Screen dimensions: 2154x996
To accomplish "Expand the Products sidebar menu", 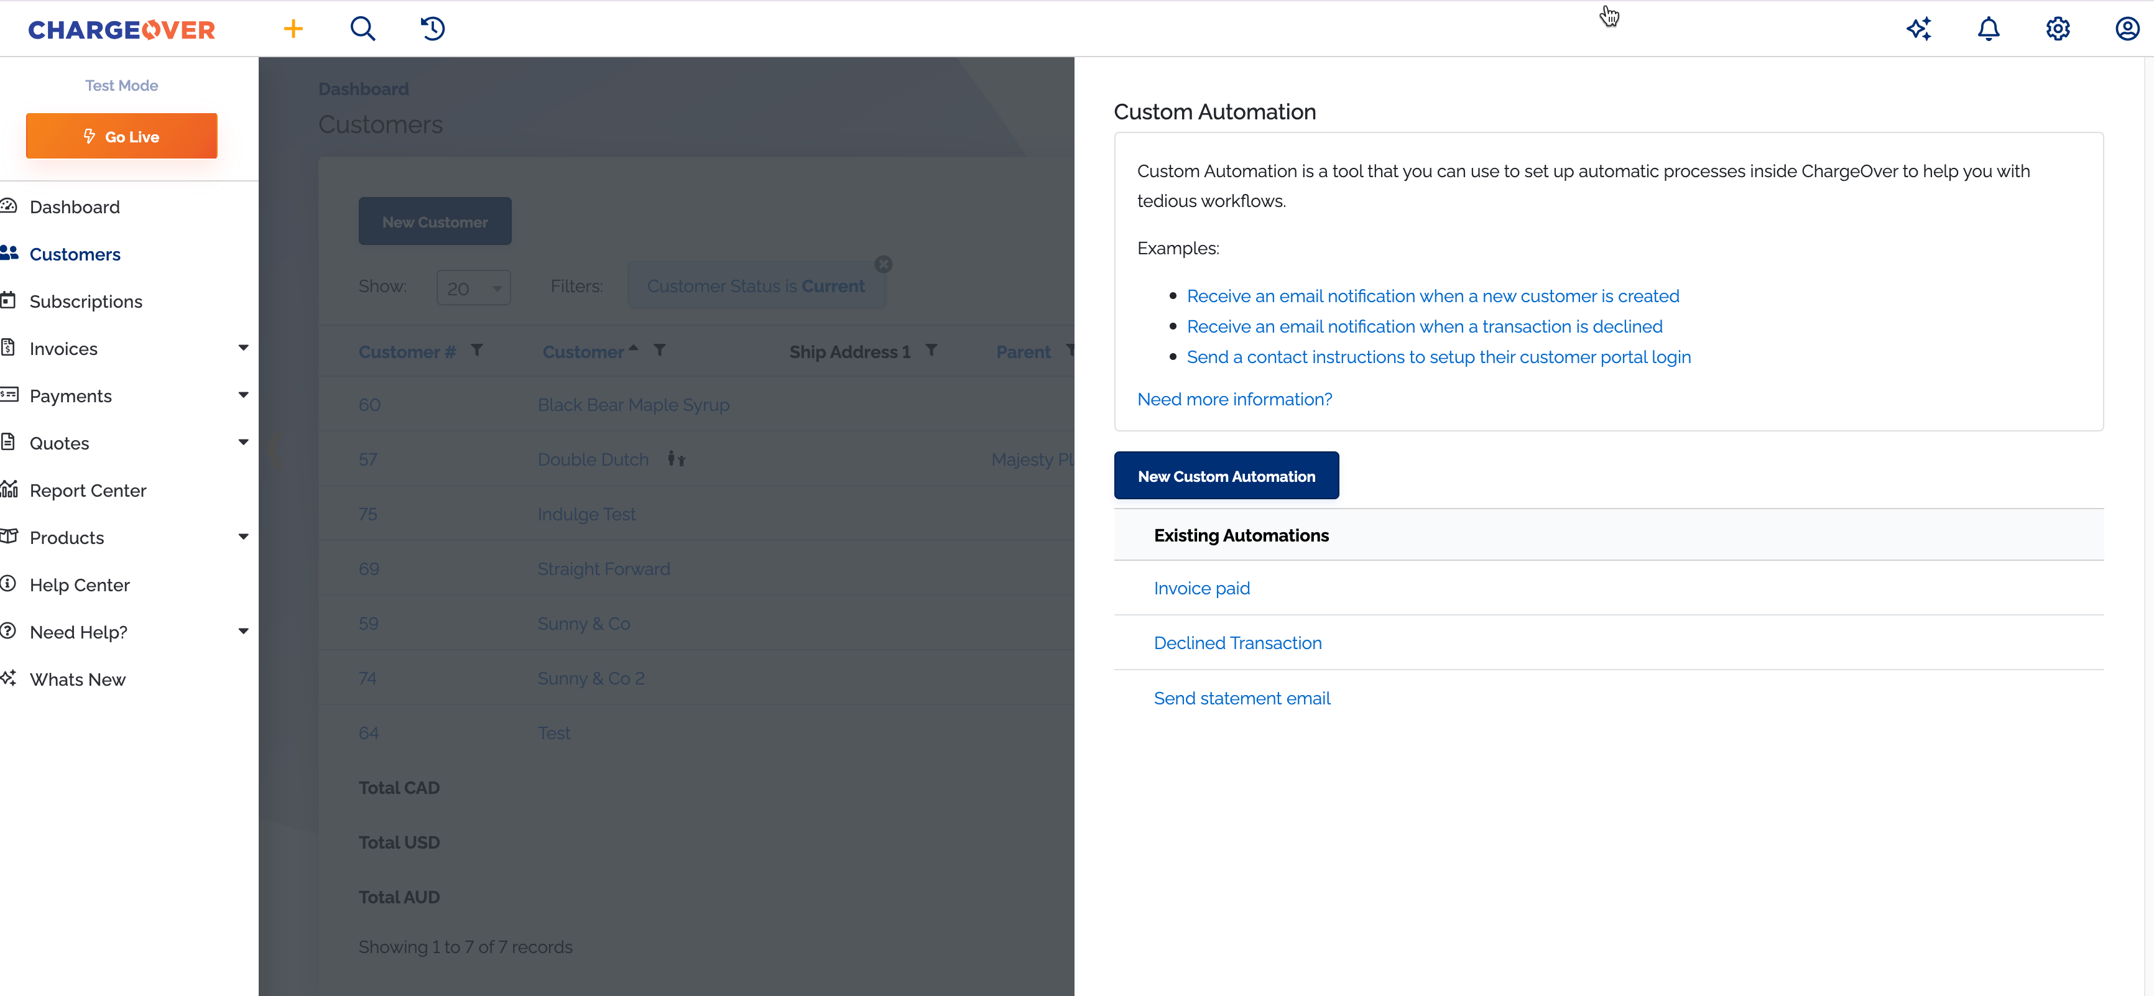I will pyautogui.click(x=243, y=537).
